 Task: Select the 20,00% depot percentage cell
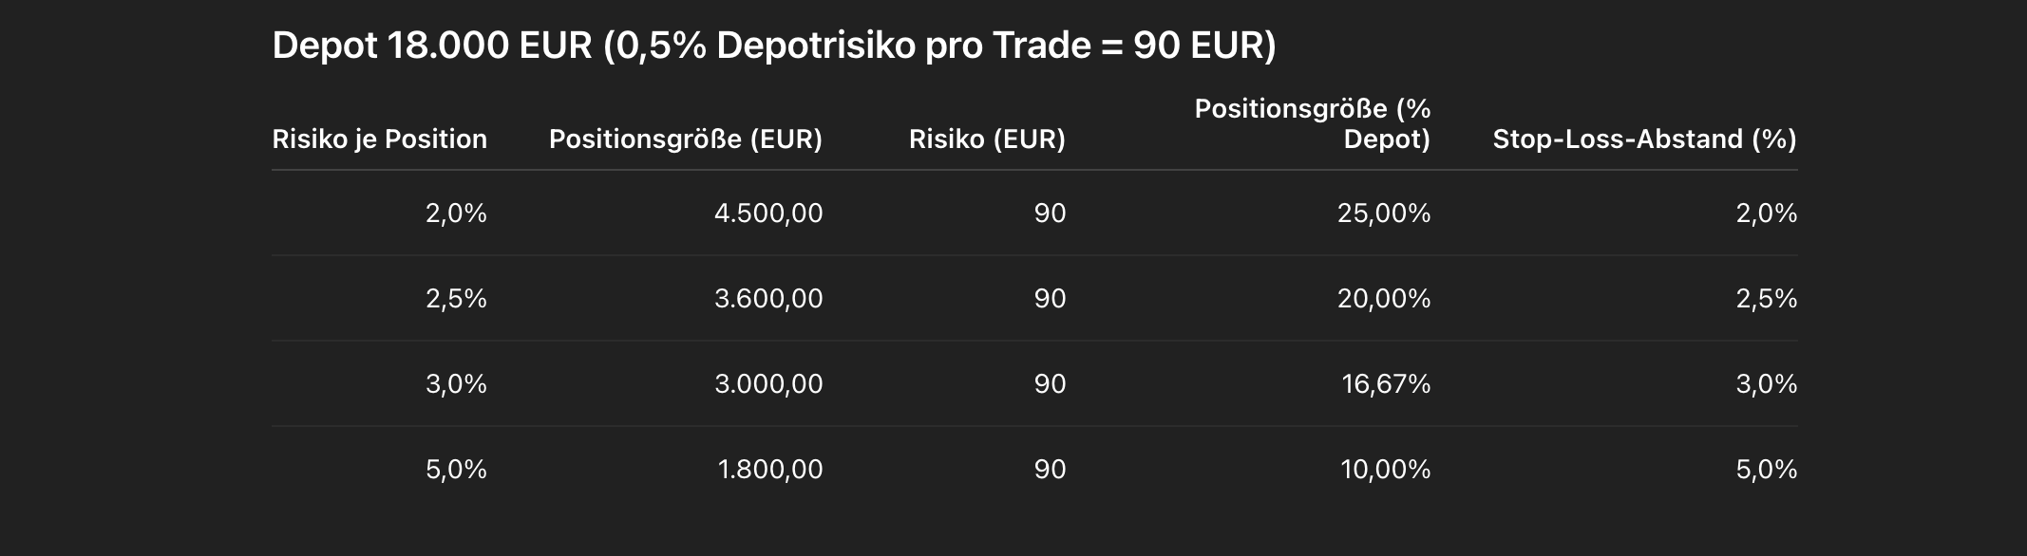pyautogui.click(x=1383, y=299)
